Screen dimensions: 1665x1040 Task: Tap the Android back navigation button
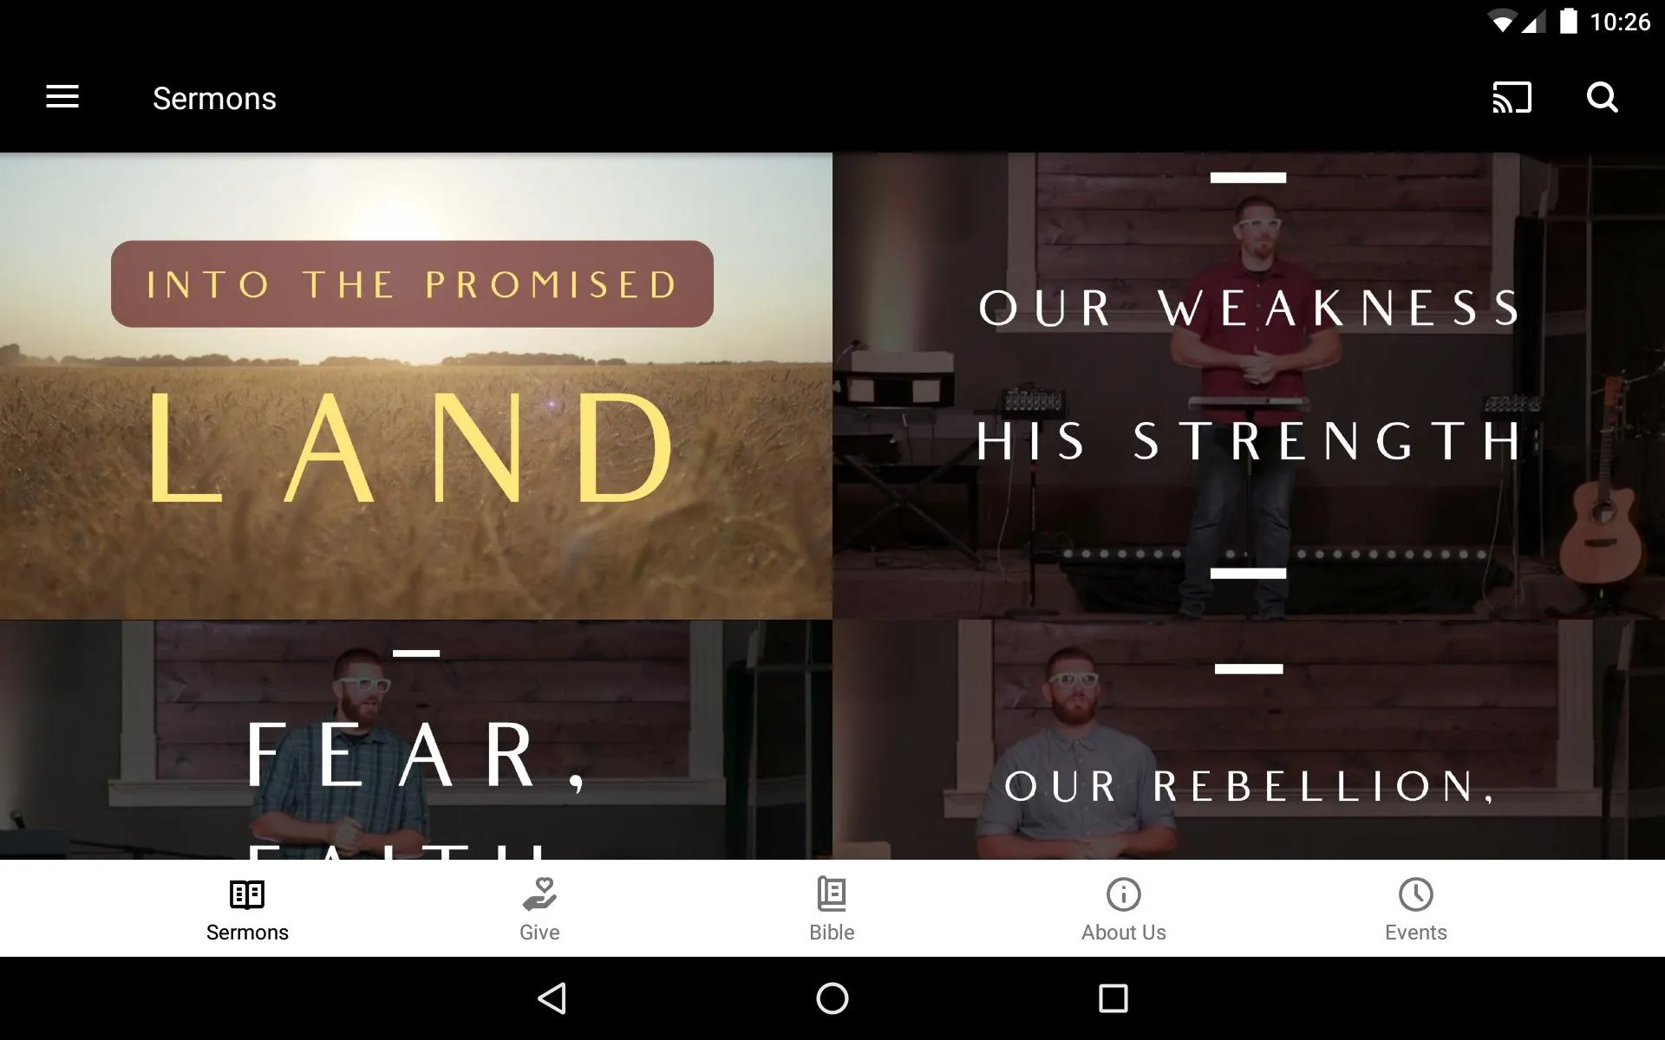(554, 997)
